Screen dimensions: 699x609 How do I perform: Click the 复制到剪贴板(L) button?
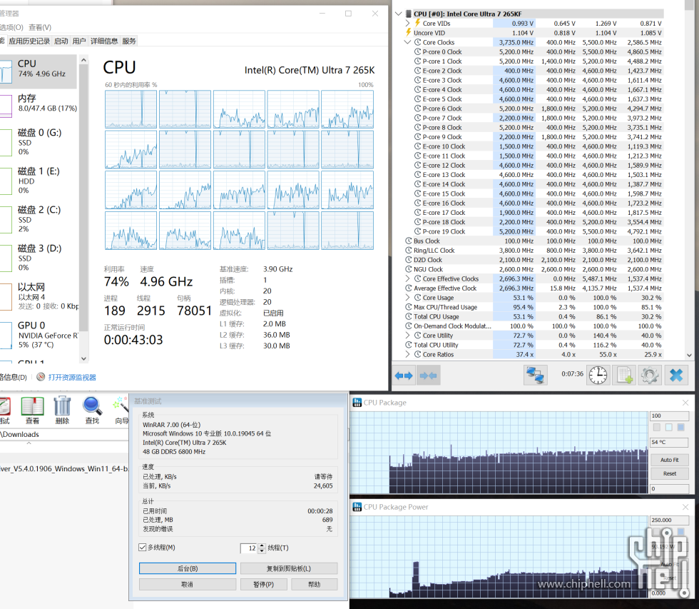coord(289,568)
